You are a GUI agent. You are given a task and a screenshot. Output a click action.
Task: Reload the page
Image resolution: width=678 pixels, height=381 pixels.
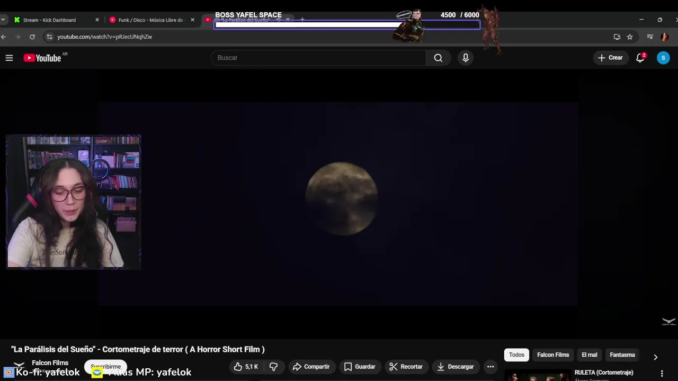pyautogui.click(x=32, y=37)
